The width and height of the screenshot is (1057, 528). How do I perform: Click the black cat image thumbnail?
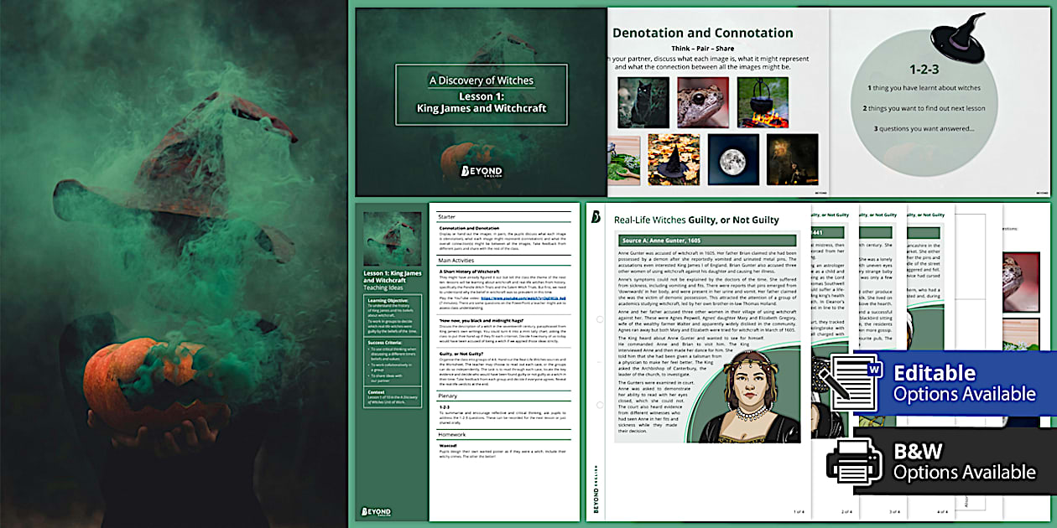click(x=643, y=102)
